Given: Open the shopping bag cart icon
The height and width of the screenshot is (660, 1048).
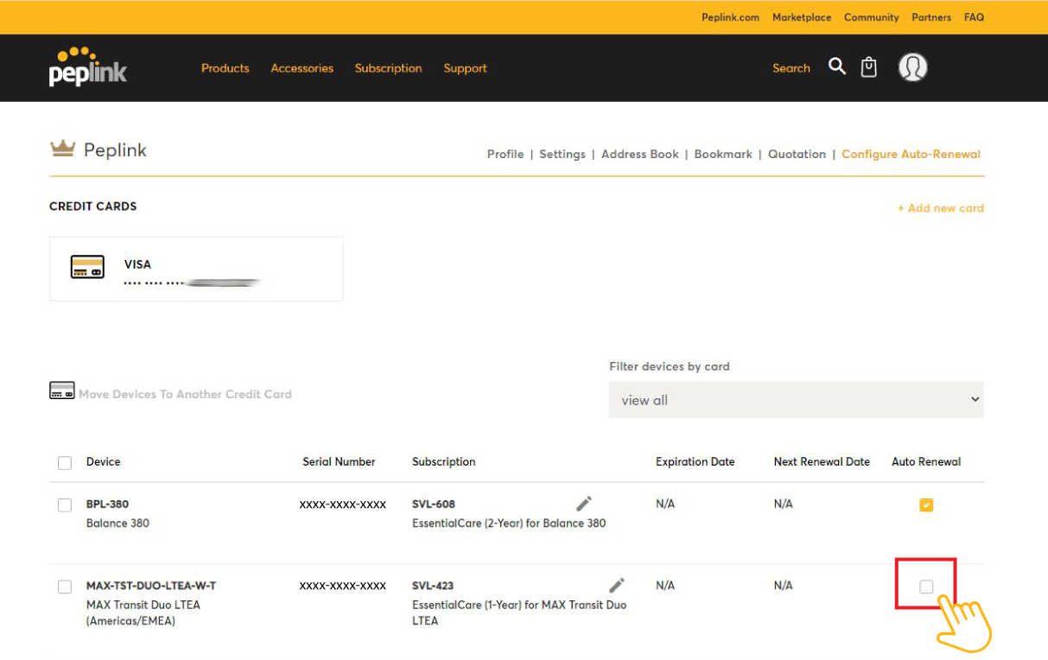Looking at the screenshot, I should 869,67.
